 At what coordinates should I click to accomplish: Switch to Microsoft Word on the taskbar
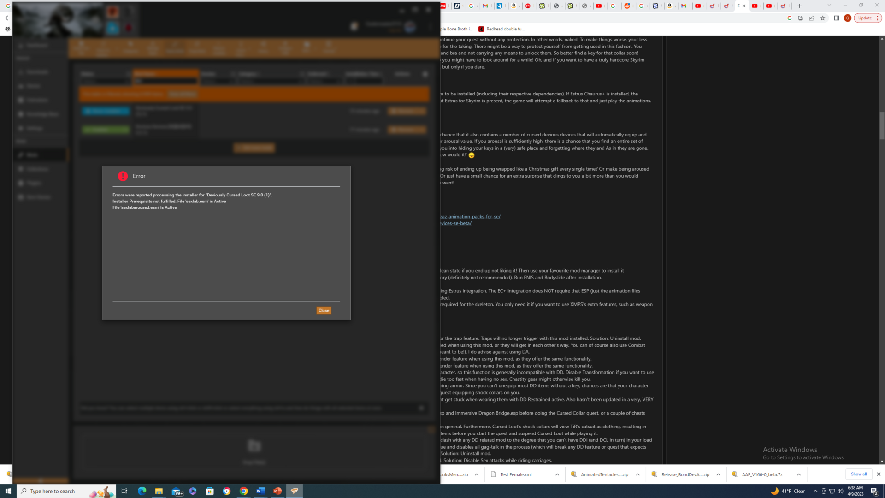point(260,491)
